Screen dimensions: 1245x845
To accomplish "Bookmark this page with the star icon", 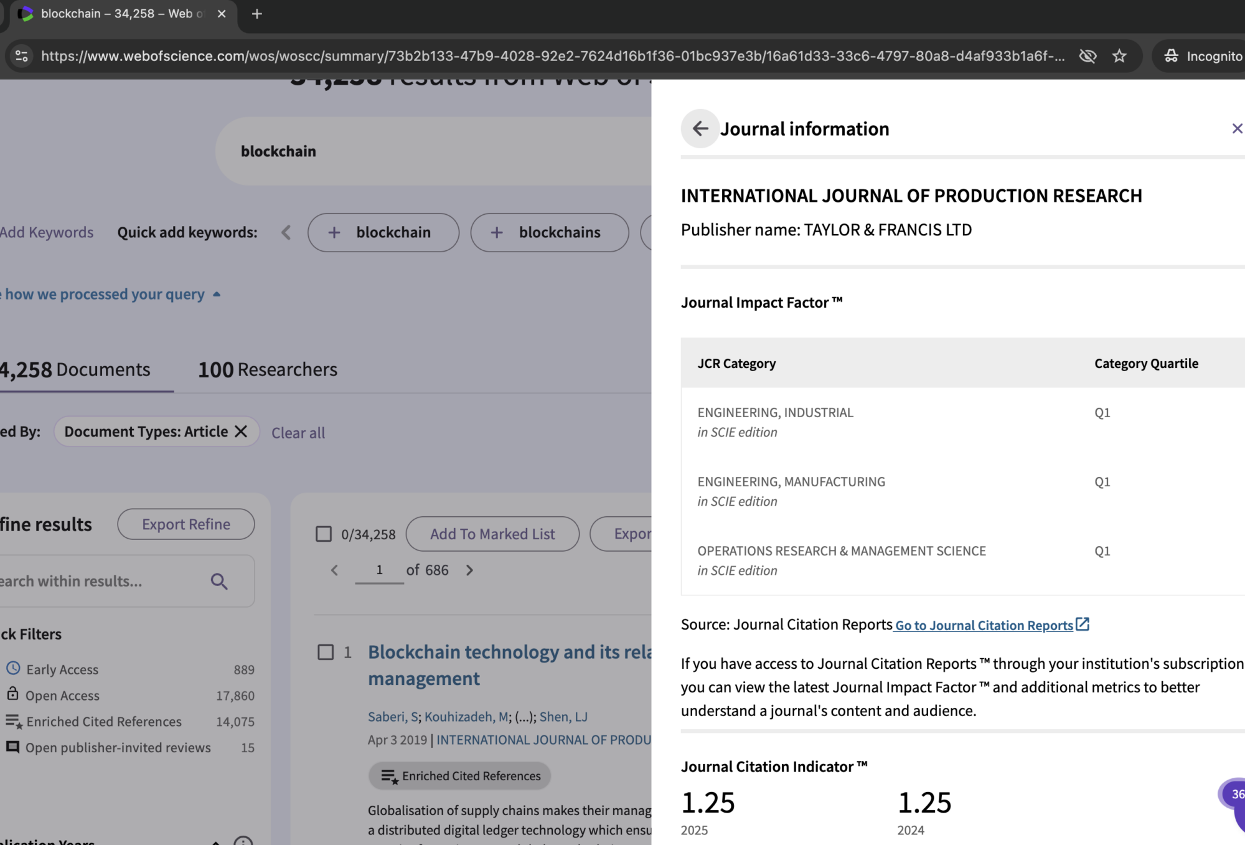I will tap(1119, 56).
